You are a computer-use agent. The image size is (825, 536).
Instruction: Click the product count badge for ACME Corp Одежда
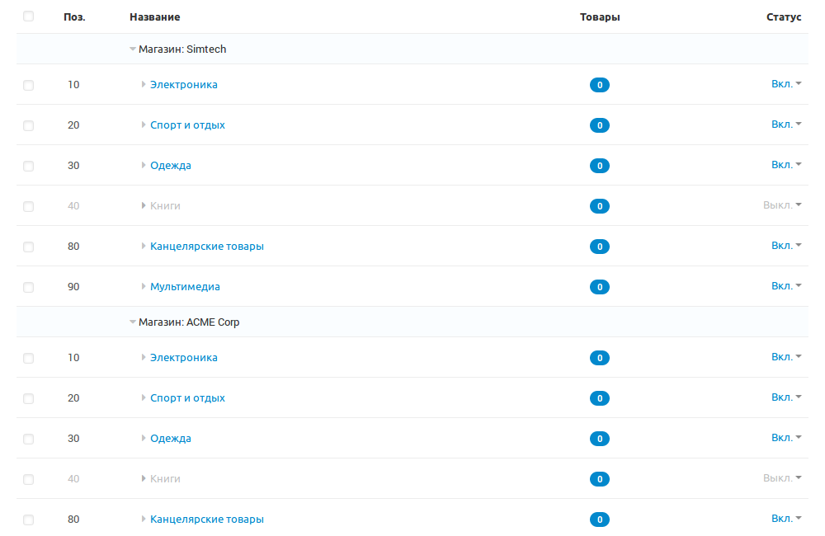pos(599,439)
